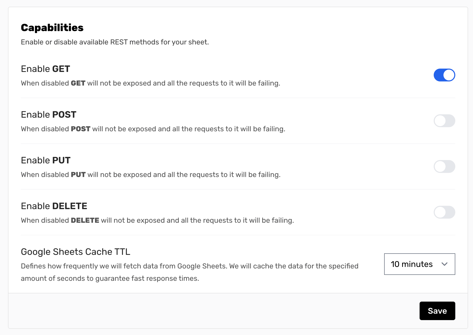
Task: Click the bold POST word in the description
Action: [81, 129]
